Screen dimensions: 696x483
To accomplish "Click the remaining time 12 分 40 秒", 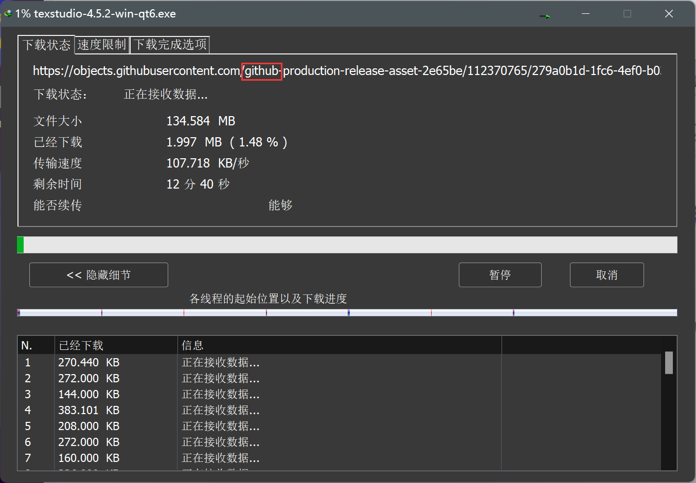I will tap(198, 184).
